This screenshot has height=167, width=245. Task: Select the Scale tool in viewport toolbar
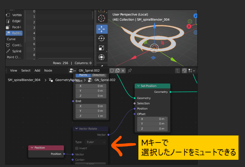pos(101,48)
